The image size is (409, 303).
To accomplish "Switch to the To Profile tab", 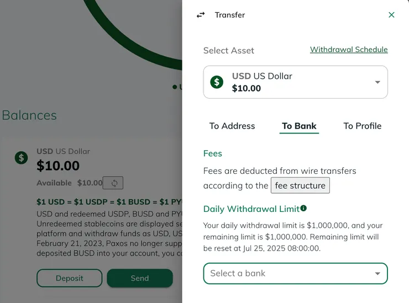I will tap(362, 126).
